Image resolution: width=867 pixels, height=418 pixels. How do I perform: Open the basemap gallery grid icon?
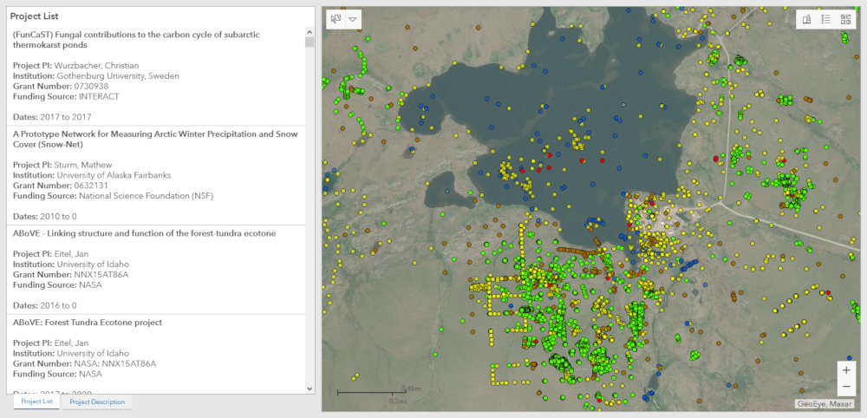[x=845, y=19]
